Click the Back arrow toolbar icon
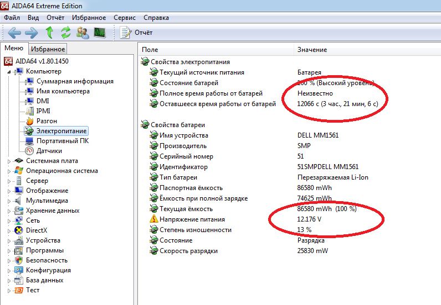This screenshot has width=441, height=305. point(14,33)
